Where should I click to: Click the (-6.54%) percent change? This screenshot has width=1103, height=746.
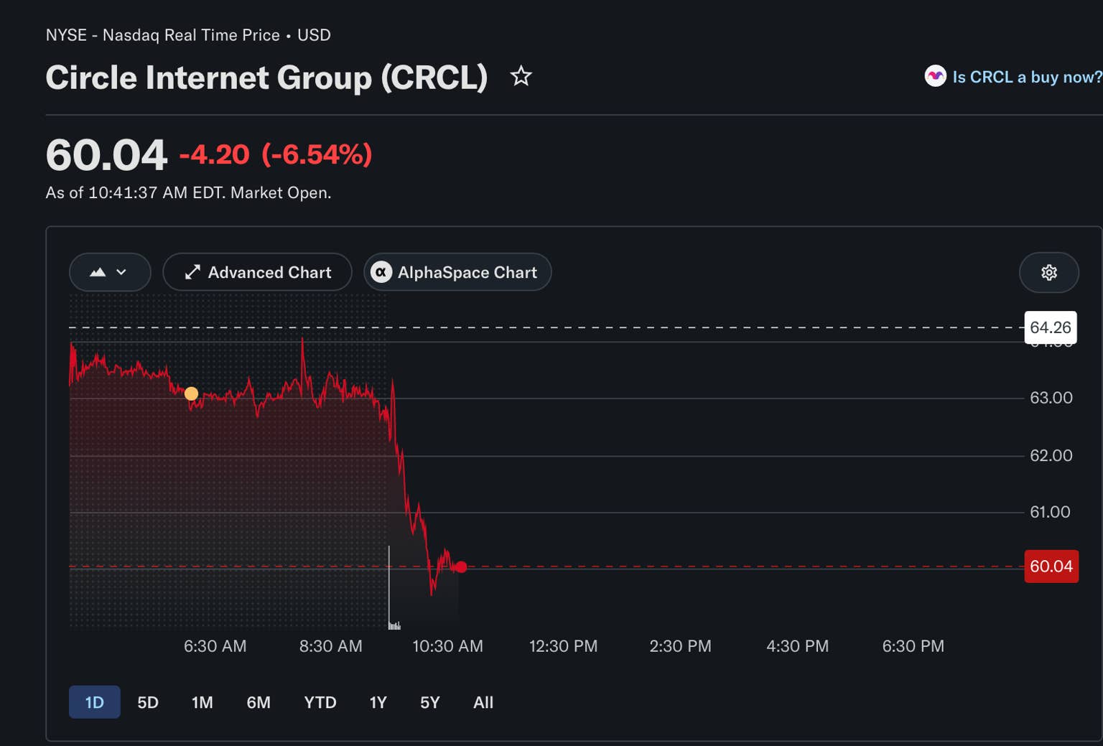(317, 154)
